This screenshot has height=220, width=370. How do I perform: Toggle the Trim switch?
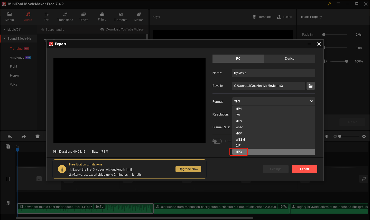pos(217,141)
